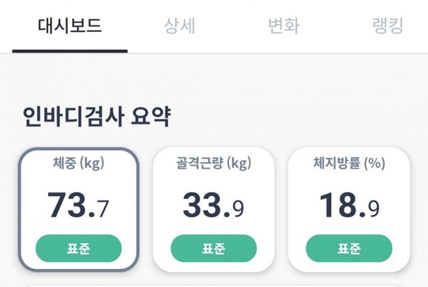Screen dimensions: 428x287
Task: Go to the 변화 tab
Action: (x=284, y=26)
